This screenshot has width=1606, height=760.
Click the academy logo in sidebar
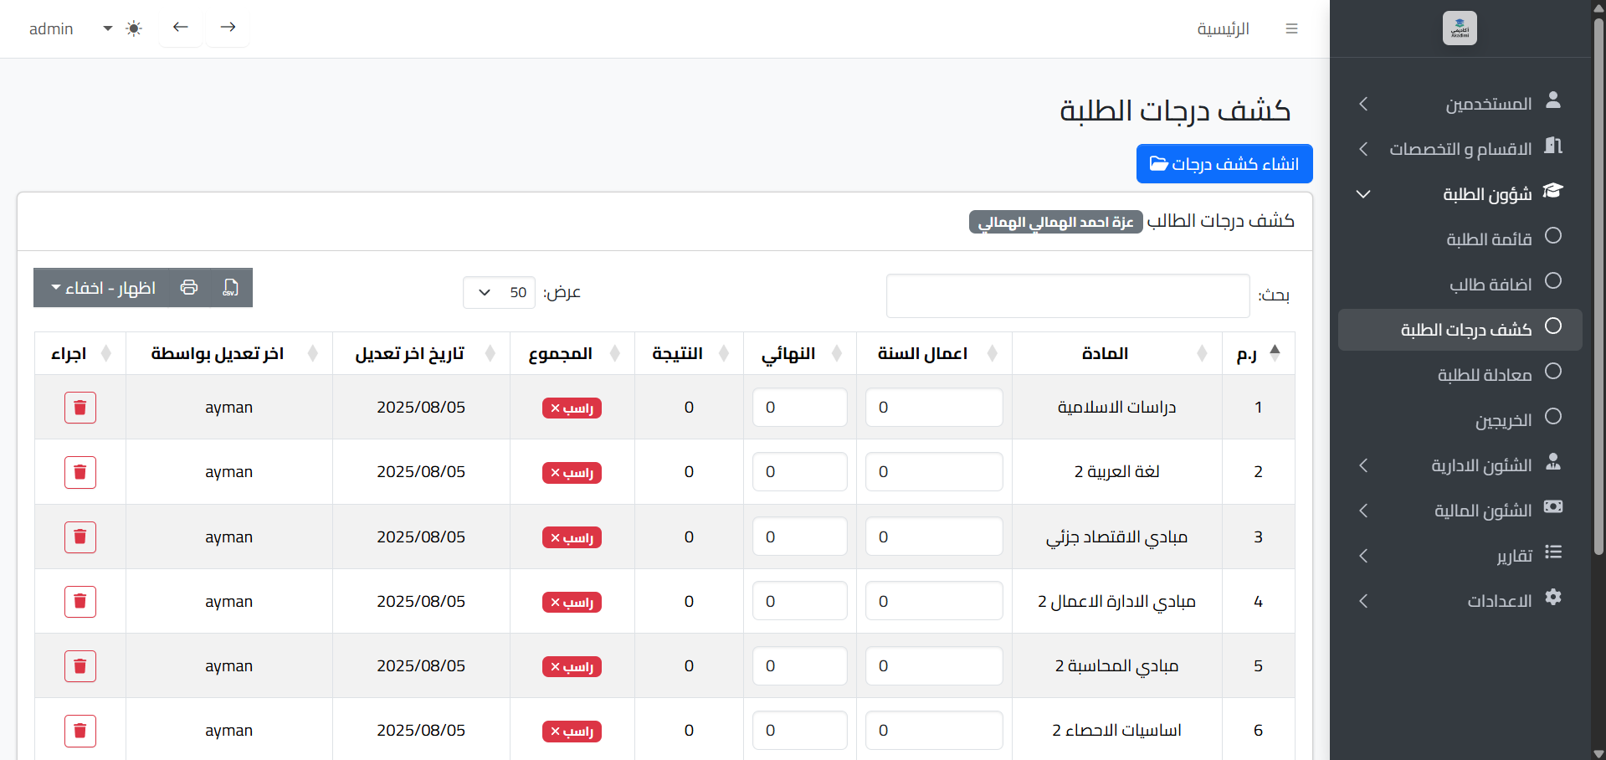(1460, 28)
